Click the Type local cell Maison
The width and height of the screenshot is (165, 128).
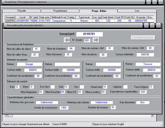(84, 21)
